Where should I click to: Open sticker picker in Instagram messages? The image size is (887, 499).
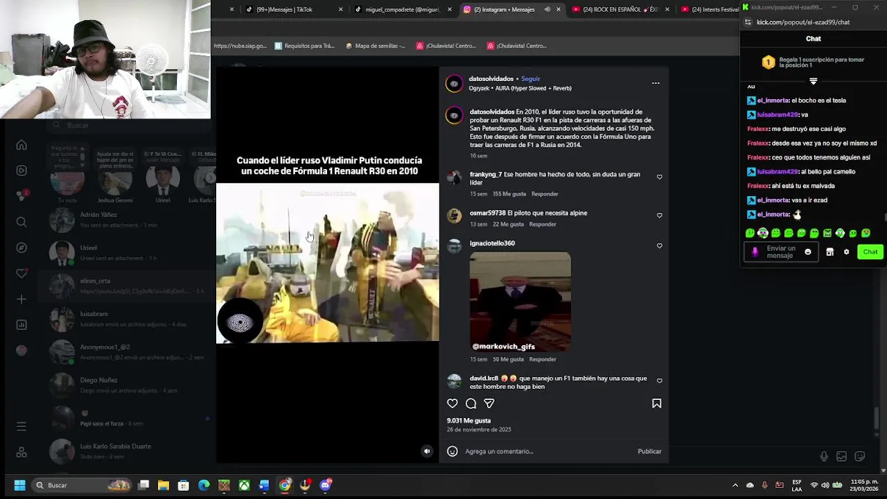coord(860,457)
